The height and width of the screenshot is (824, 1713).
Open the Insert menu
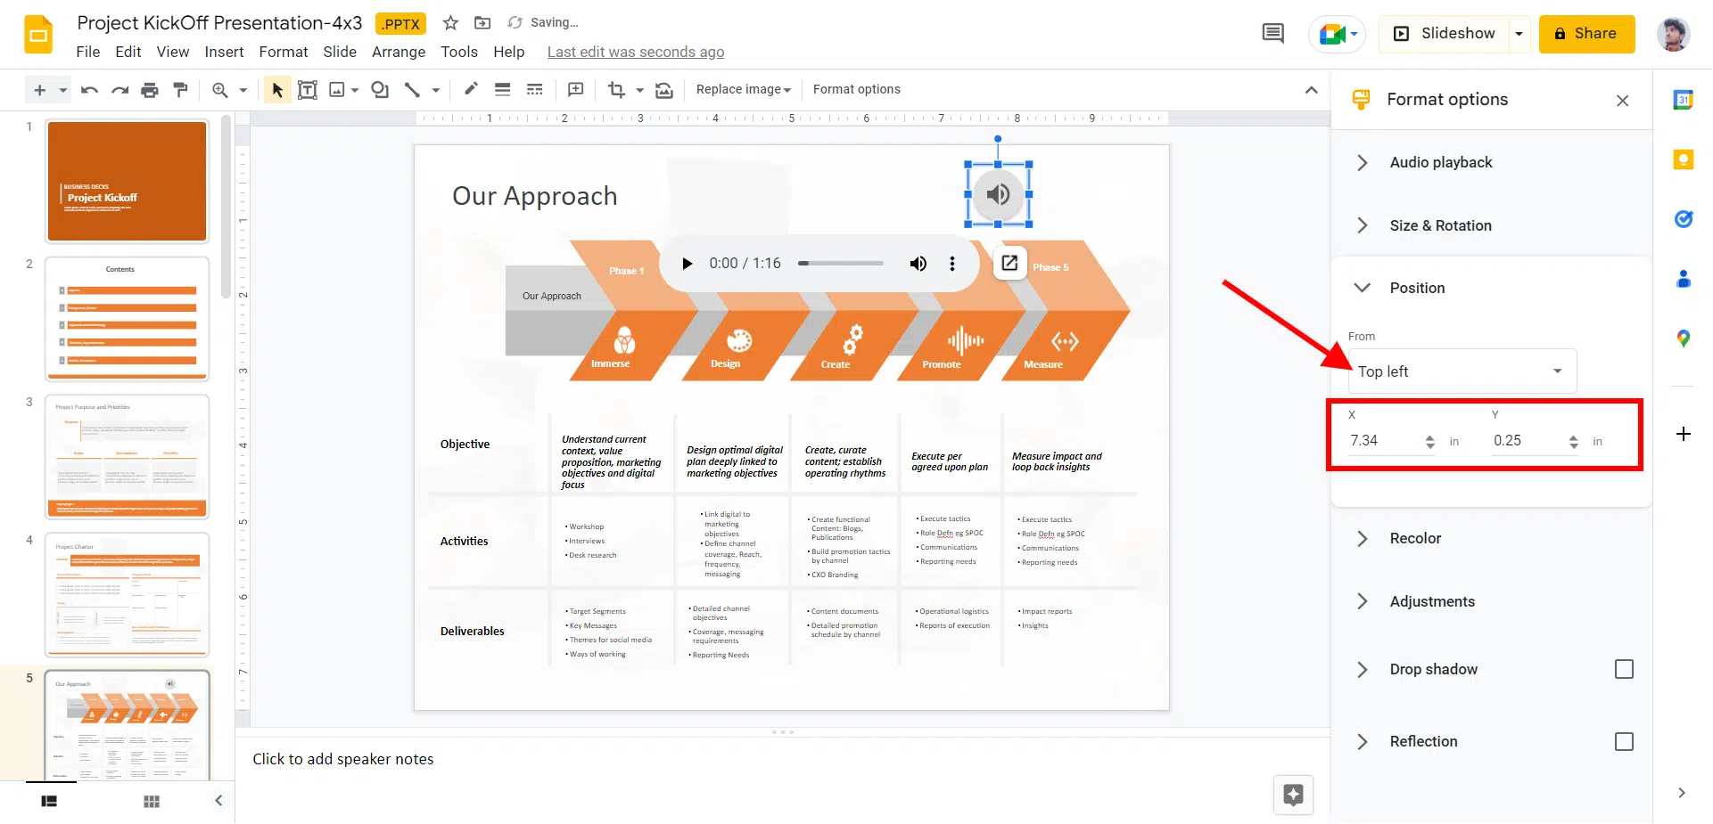click(224, 52)
